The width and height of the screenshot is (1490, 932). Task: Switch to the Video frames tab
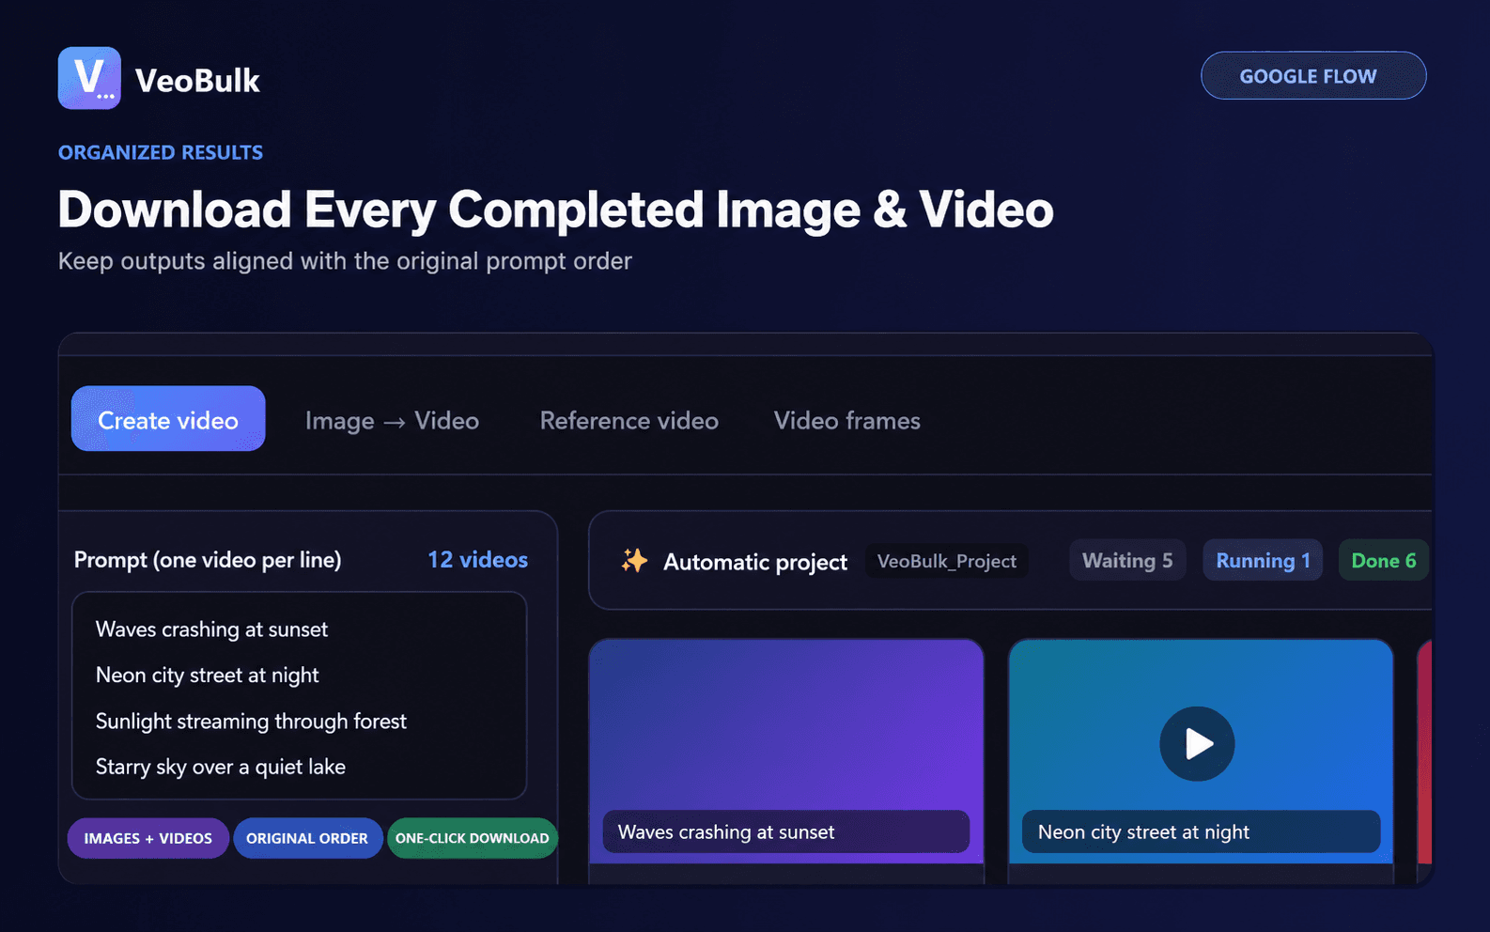847,421
